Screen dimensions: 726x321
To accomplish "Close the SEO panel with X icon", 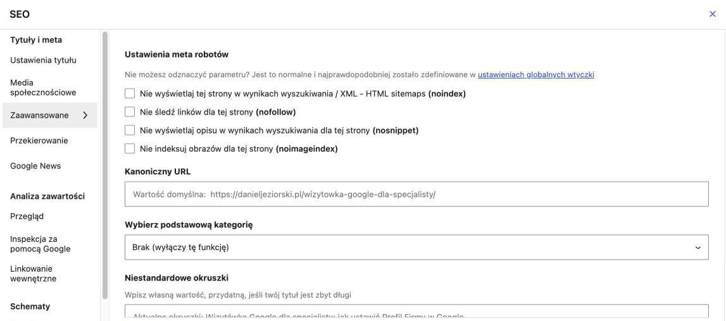I will point(713,14).
